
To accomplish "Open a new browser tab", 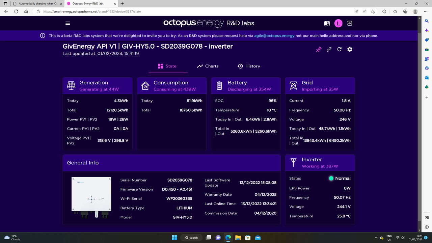I will [122, 3].
